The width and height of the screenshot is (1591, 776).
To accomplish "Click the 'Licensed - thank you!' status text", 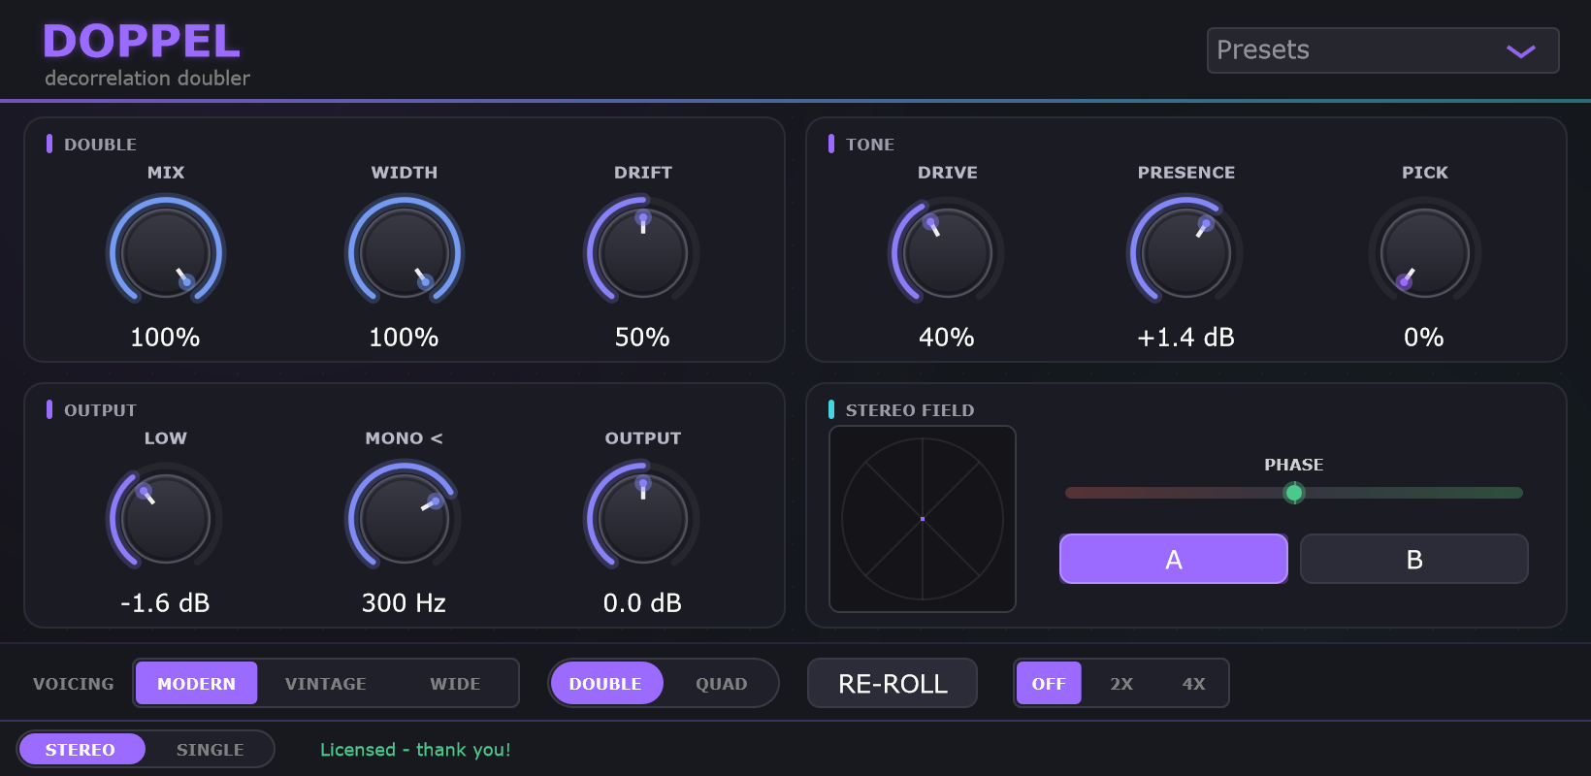I will tap(415, 750).
